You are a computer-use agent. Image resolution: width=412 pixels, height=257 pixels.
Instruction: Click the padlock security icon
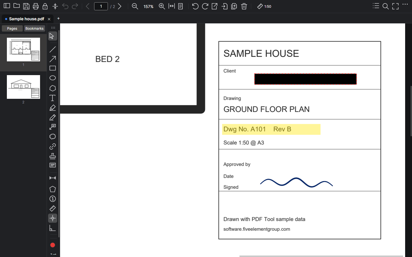pyautogui.click(x=45, y=6)
